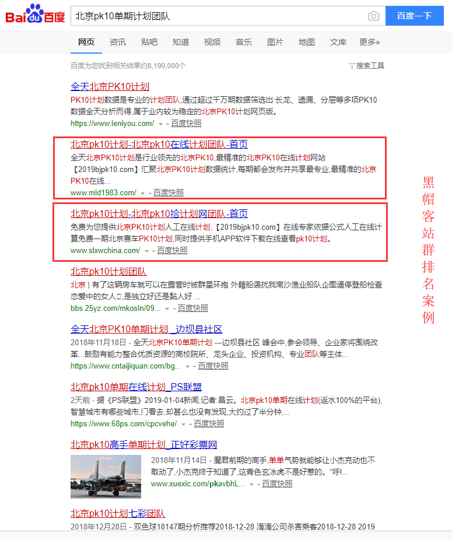
Task: Switch to the 资讯 tab
Action: pyautogui.click(x=118, y=42)
